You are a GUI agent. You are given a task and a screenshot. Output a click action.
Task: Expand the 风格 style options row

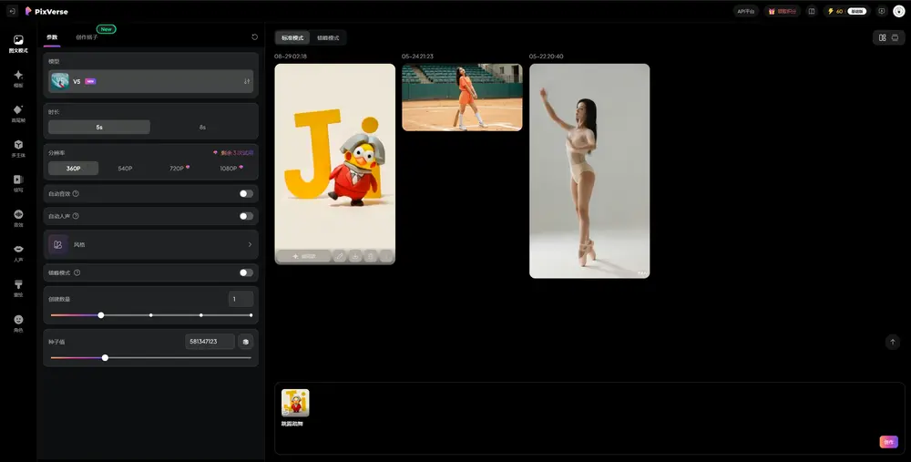tap(151, 244)
